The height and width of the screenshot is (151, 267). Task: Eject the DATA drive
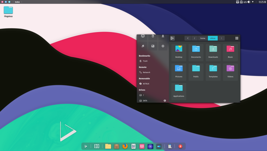165,100
